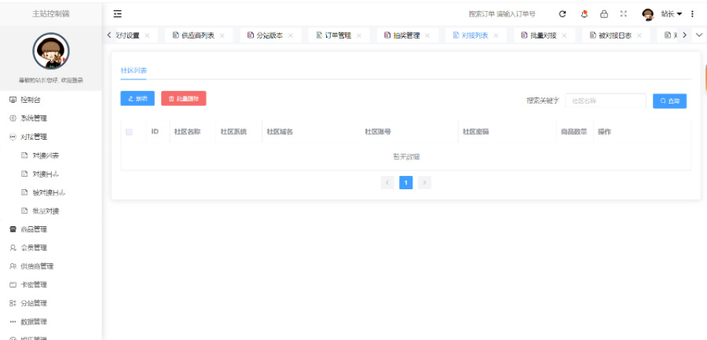Click the red 批量删除 button
Viewport: 707px width, 340px height.
184,98
